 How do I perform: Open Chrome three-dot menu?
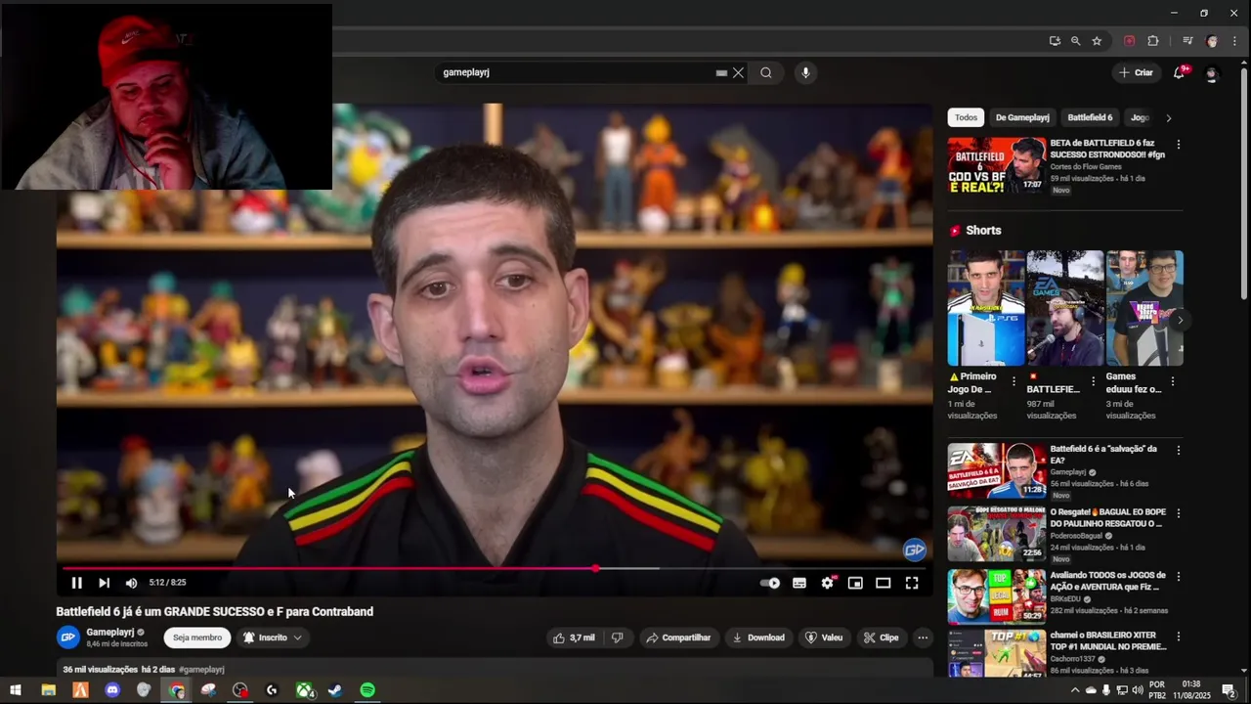[x=1233, y=41]
